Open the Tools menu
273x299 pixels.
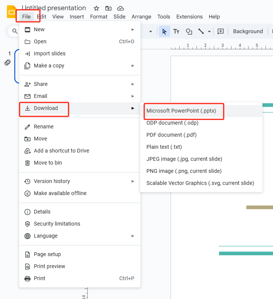point(163,17)
